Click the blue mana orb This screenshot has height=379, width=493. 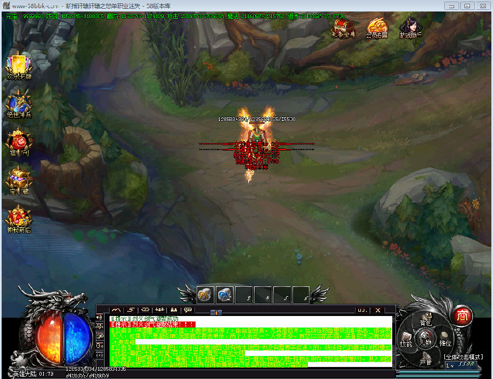[x=77, y=339]
